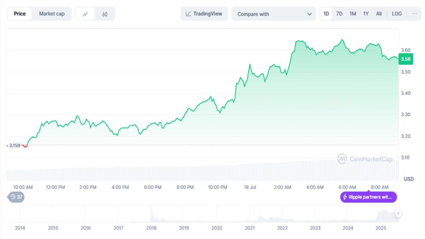Select the 1Y time range
Screen dimensions: 425x239
(366, 14)
